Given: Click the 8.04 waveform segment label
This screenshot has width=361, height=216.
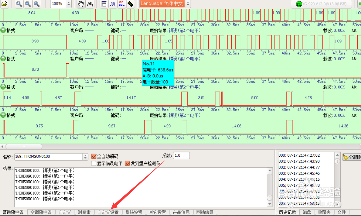Looking at the screenshot, I should (32, 13).
